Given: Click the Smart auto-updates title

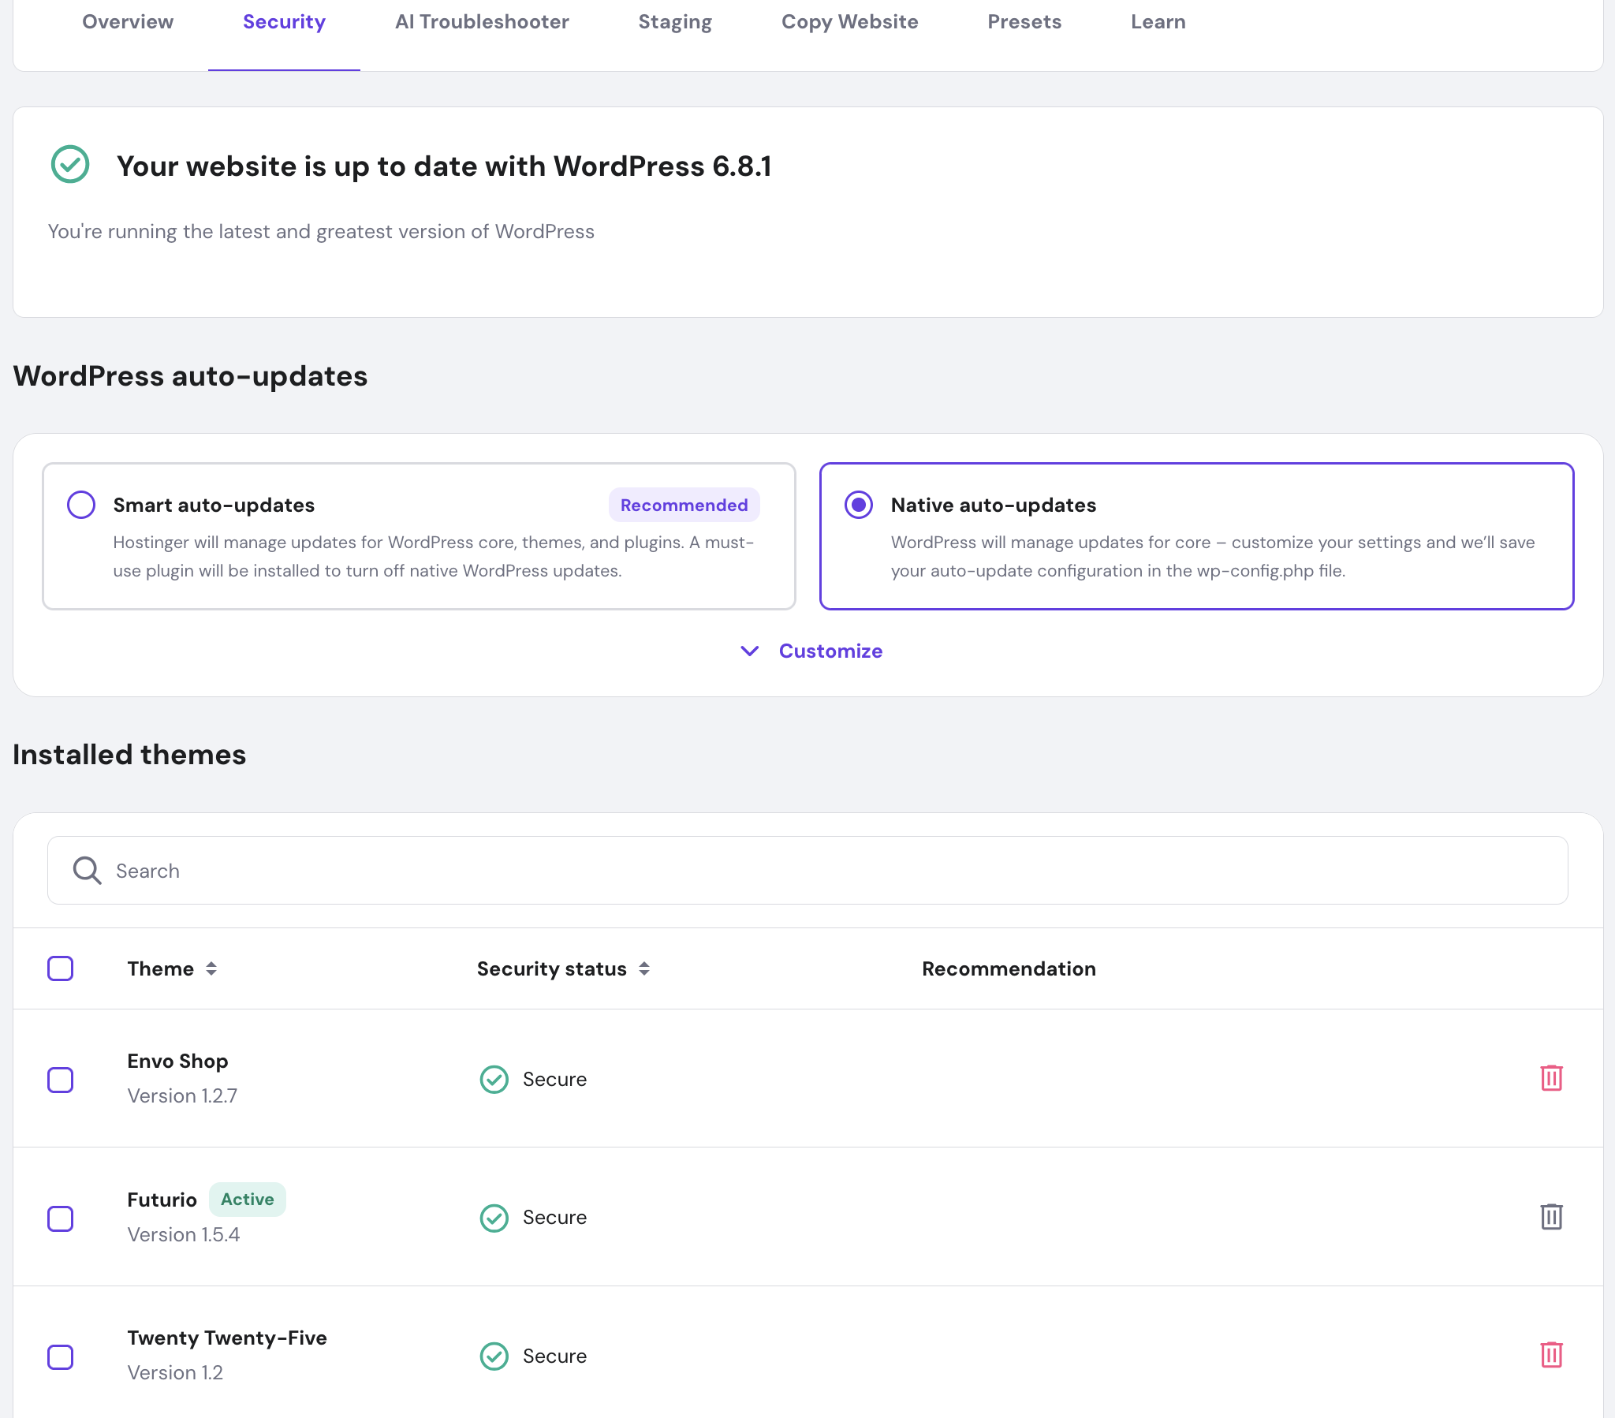Looking at the screenshot, I should tap(214, 504).
